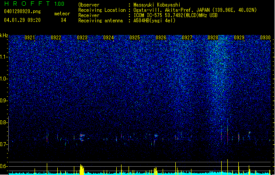Screen dimensions: 275x175
Task: Click the 1.0 kHz axis label
Action: 4,79
